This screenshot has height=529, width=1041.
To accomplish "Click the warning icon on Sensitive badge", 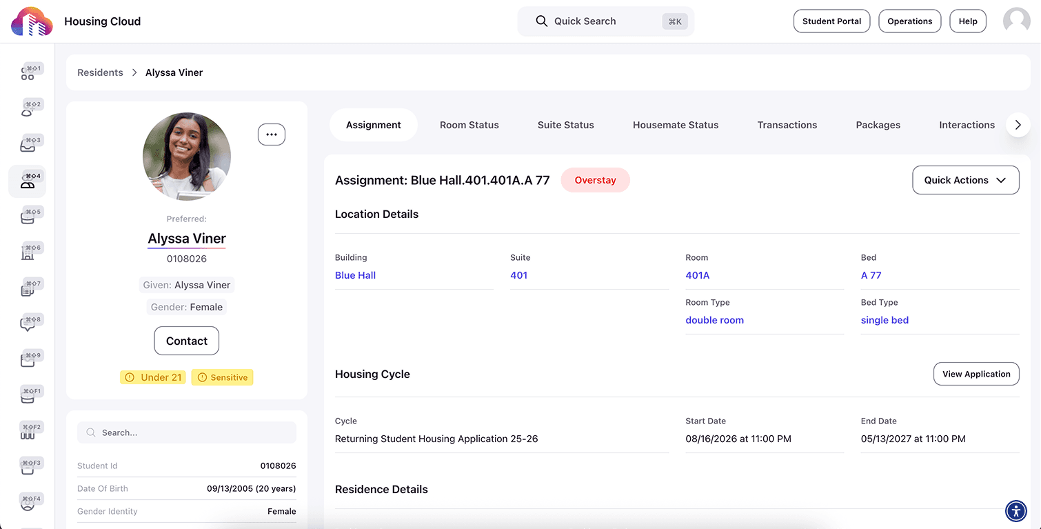I will pyautogui.click(x=202, y=377).
